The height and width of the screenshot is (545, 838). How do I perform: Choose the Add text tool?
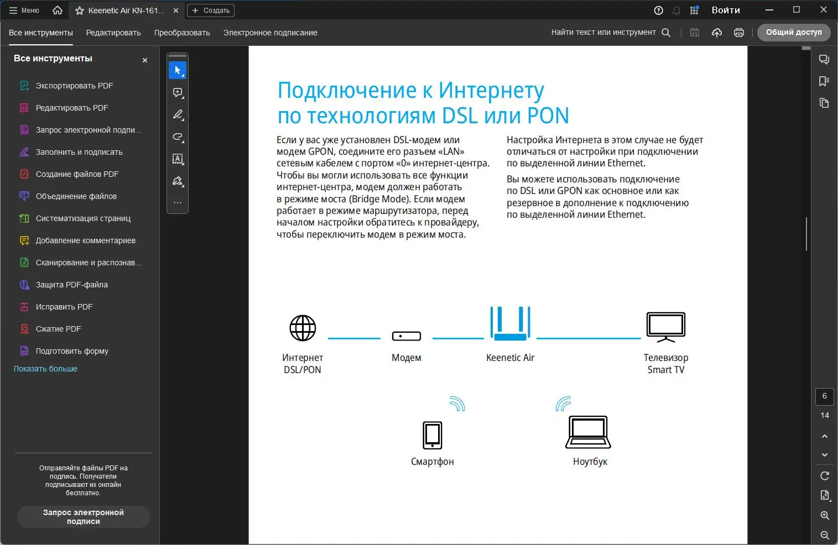(x=178, y=159)
